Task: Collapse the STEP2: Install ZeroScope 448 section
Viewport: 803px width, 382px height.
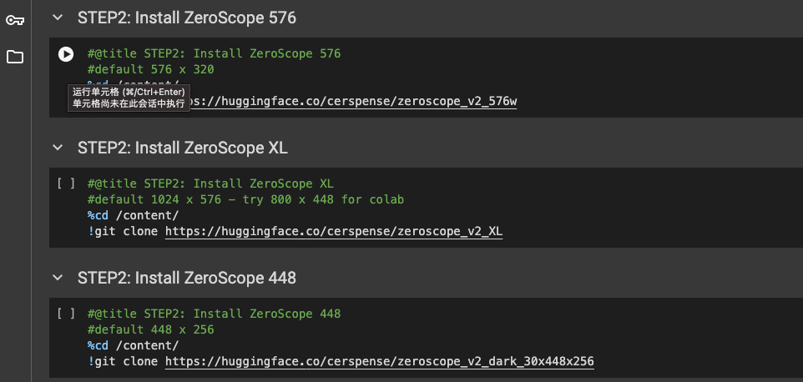Action: 58,278
